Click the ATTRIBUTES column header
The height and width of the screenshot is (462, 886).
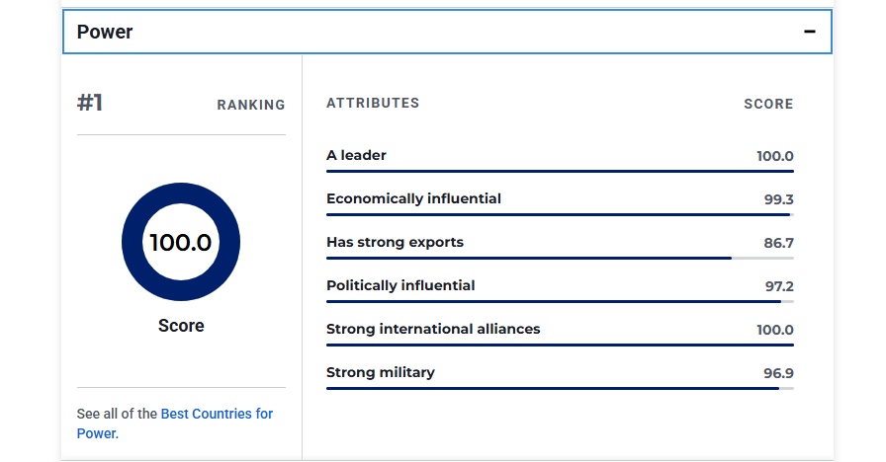(x=373, y=103)
